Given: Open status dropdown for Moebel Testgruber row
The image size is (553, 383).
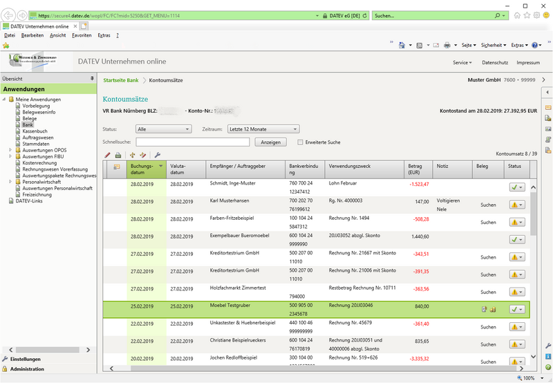Looking at the screenshot, I should pyautogui.click(x=517, y=309).
